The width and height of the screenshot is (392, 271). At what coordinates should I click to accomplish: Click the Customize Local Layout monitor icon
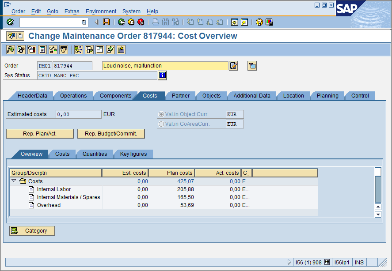269,22
